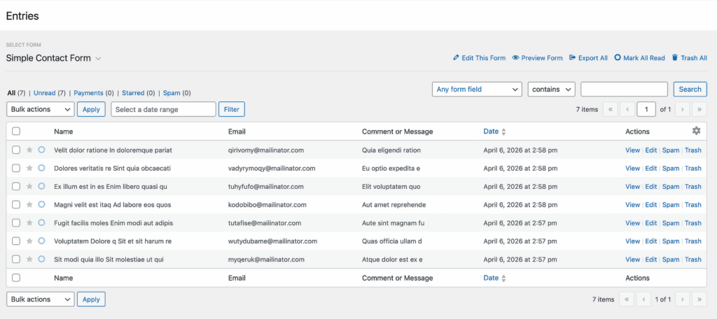
Task: Star the kodobibo@mailinator.com entry
Action: pos(29,205)
